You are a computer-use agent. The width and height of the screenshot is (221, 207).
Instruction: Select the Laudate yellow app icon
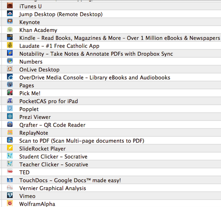(10, 45)
